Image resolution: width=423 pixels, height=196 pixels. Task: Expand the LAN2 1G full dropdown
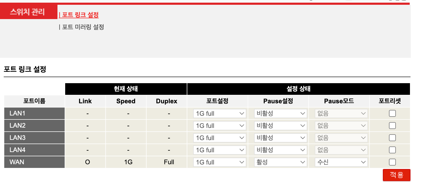[x=220, y=126]
